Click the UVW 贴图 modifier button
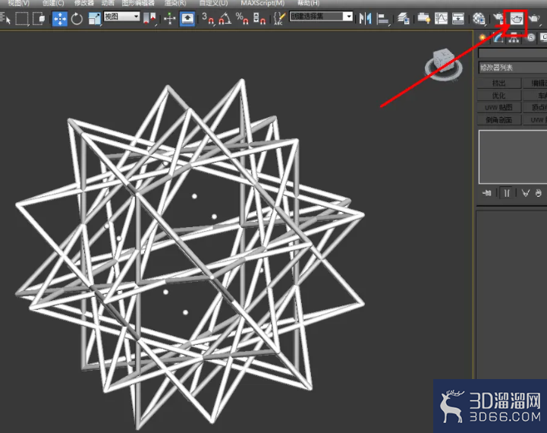This screenshot has height=433, width=547. [x=499, y=108]
